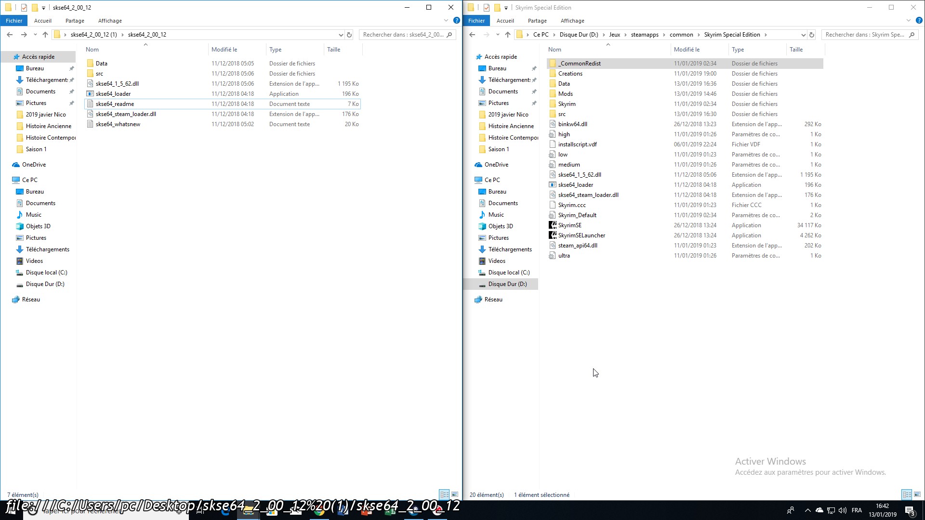The width and height of the screenshot is (925, 520).
Task: Expand ribbon in Skyrim Special Edition window
Action: [908, 20]
